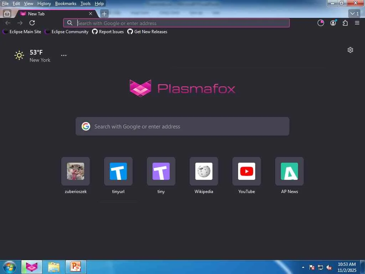This screenshot has width=365, height=274.
Task: Open the Tools menu
Action: pyautogui.click(x=86, y=4)
